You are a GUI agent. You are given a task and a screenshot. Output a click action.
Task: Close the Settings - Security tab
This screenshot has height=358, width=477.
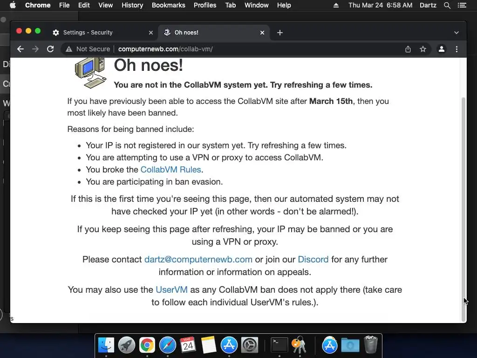[151, 33]
